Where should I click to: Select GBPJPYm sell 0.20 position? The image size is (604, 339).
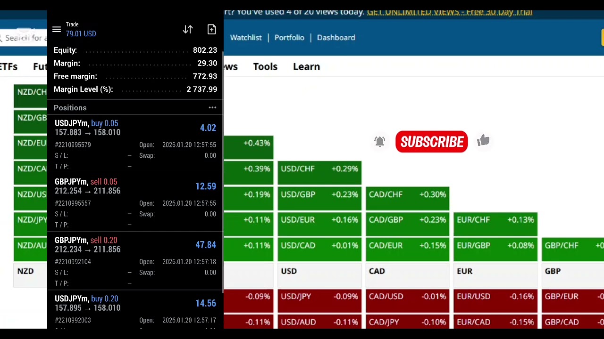(x=135, y=261)
